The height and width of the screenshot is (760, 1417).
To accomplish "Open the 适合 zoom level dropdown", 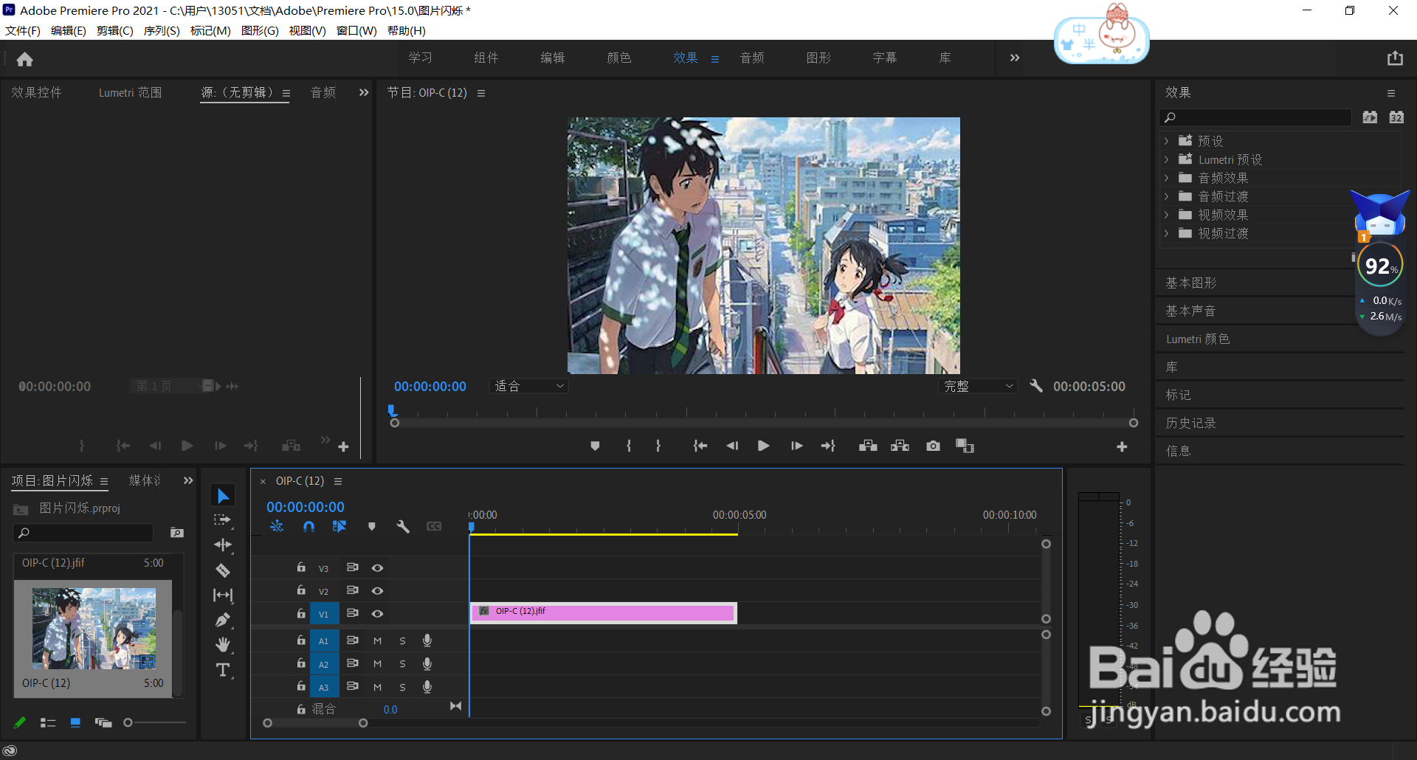I will coord(528,386).
